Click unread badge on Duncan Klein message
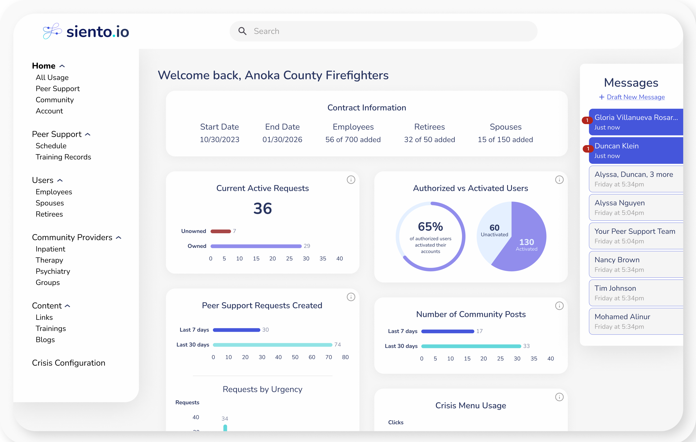696x442 pixels. pyautogui.click(x=588, y=149)
